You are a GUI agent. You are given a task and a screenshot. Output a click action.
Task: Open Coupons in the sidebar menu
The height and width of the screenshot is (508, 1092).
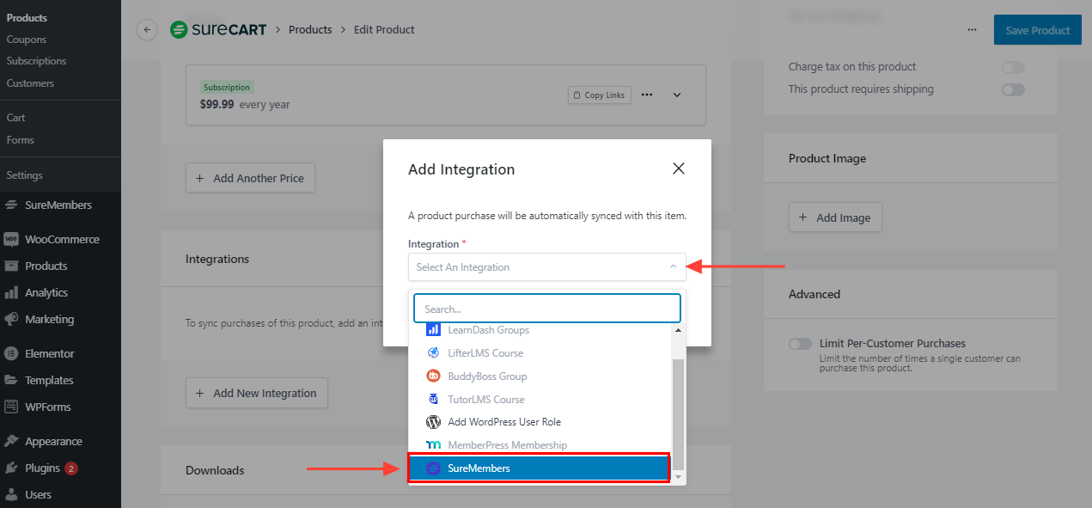point(27,40)
